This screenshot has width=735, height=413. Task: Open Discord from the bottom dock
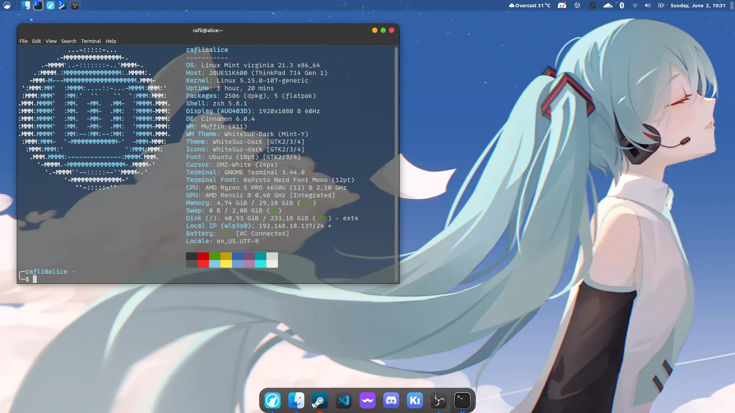(391, 400)
